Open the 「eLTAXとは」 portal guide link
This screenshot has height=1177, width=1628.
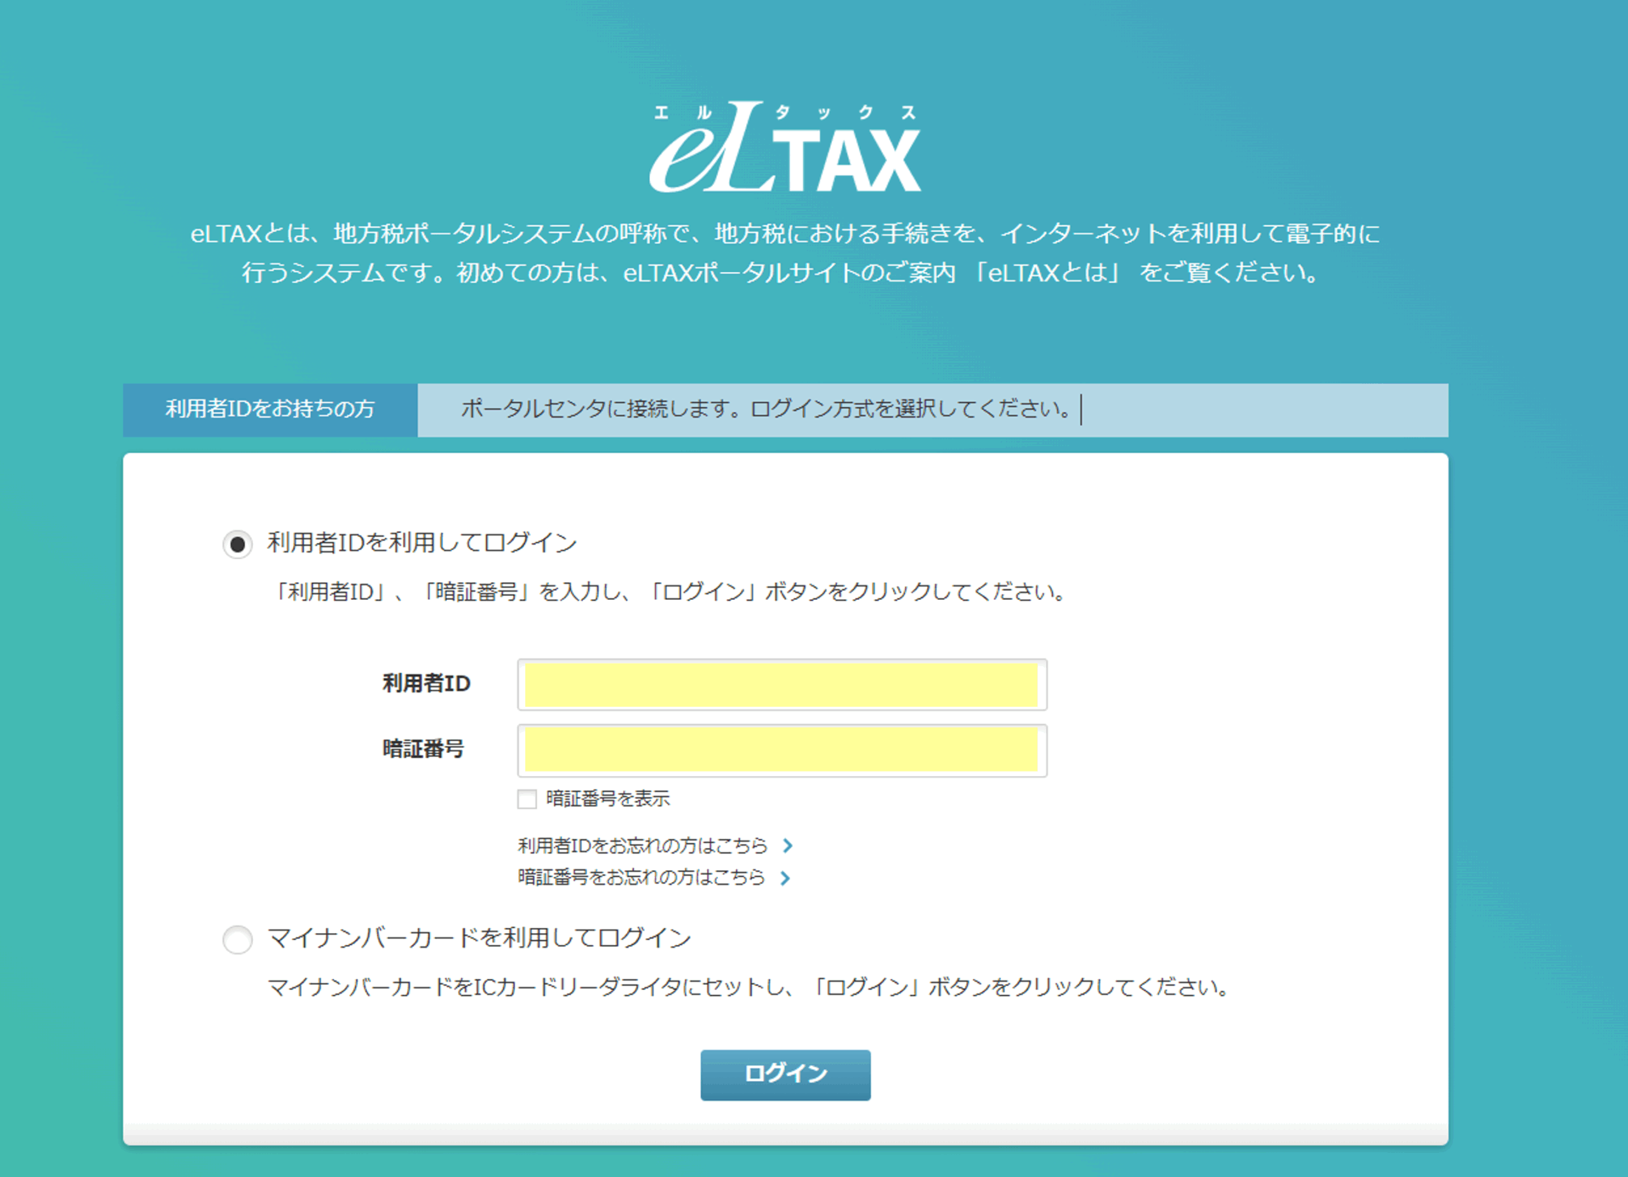pyautogui.click(x=1047, y=273)
